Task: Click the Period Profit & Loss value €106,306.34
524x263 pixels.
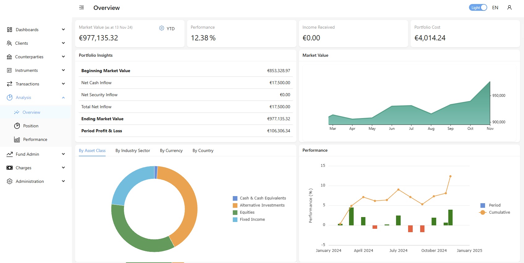Action: coord(279,131)
